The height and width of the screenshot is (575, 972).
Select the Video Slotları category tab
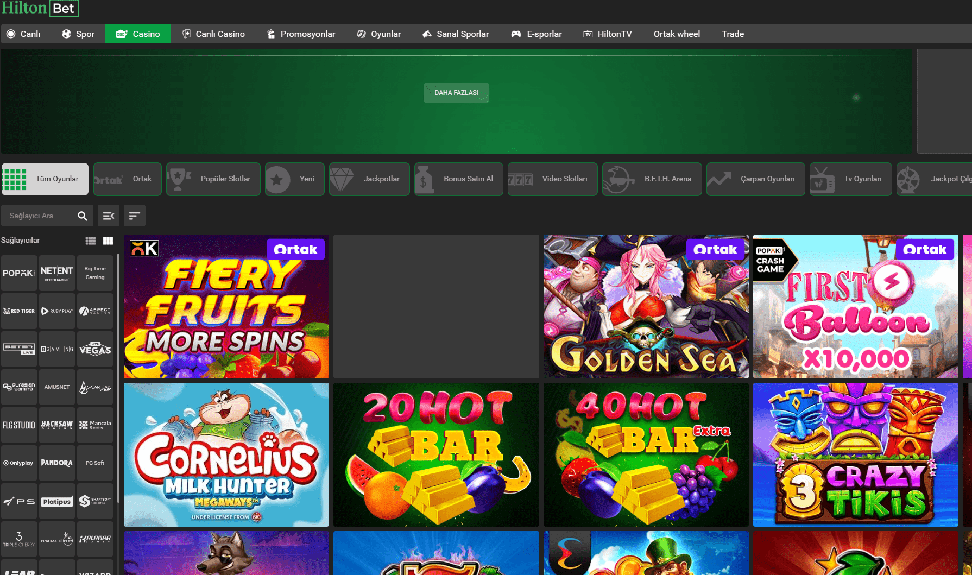(553, 179)
